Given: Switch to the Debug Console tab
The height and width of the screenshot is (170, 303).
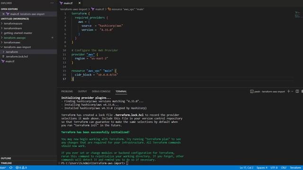Looking at the screenshot, I should 101,91.
